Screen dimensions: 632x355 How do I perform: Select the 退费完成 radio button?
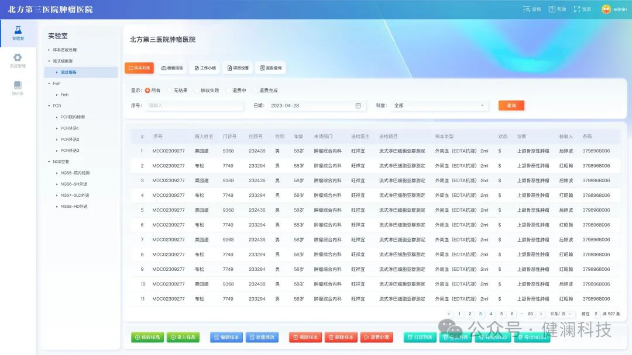pos(256,91)
